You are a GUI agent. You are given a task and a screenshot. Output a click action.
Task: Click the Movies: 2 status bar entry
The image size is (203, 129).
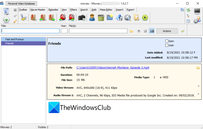click(x=6, y=127)
